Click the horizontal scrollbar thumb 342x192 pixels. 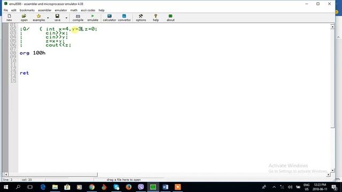pyautogui.click(x=53, y=174)
